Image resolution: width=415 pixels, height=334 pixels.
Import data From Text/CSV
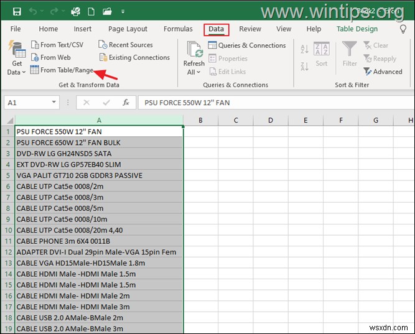(x=57, y=45)
